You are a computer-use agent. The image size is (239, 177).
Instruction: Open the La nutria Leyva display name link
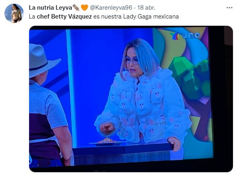point(50,8)
